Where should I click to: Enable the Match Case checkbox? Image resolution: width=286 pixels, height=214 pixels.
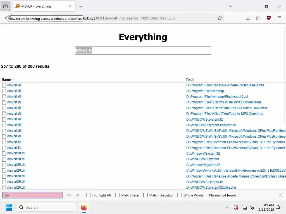pyautogui.click(x=117, y=195)
